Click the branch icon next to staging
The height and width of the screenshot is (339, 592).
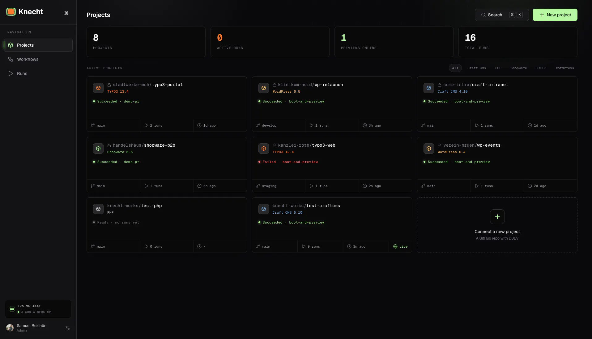point(258,186)
